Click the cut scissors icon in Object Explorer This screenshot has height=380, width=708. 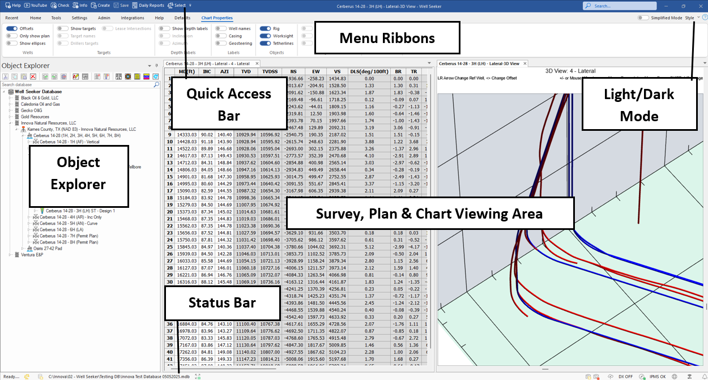point(5,76)
